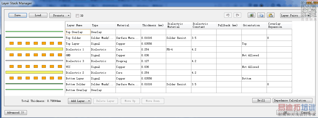Select the Dielectric 1 row name
This screenshot has width=318, height=118.
tap(78, 49)
